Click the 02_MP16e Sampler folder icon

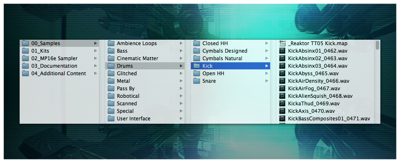click(25, 59)
